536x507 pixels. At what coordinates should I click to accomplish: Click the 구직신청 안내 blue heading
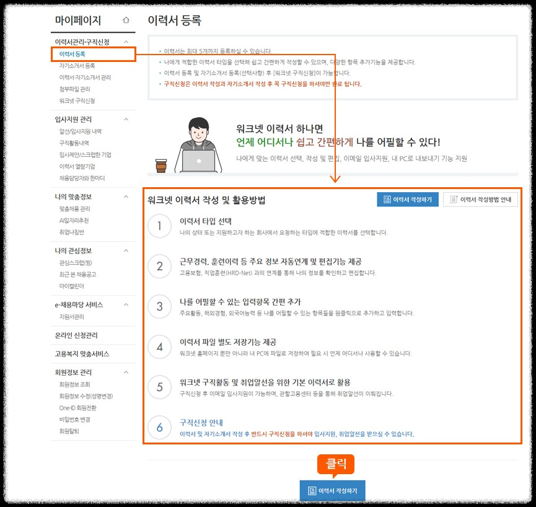(201, 423)
